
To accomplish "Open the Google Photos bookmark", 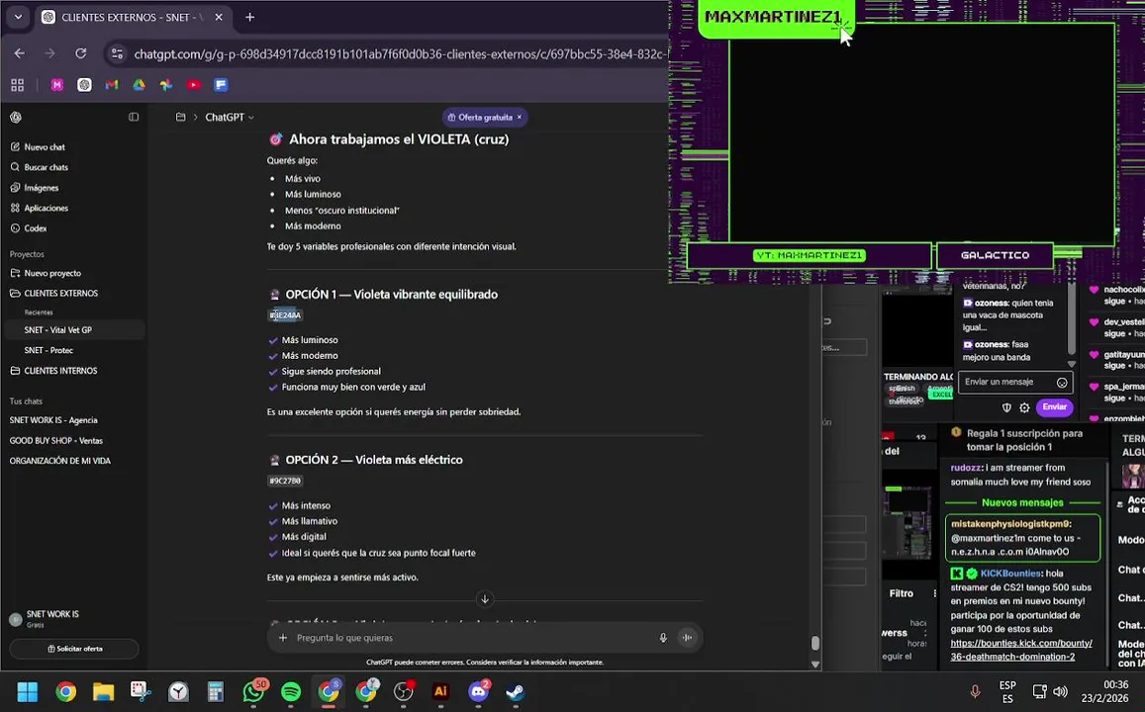I will click(x=166, y=85).
